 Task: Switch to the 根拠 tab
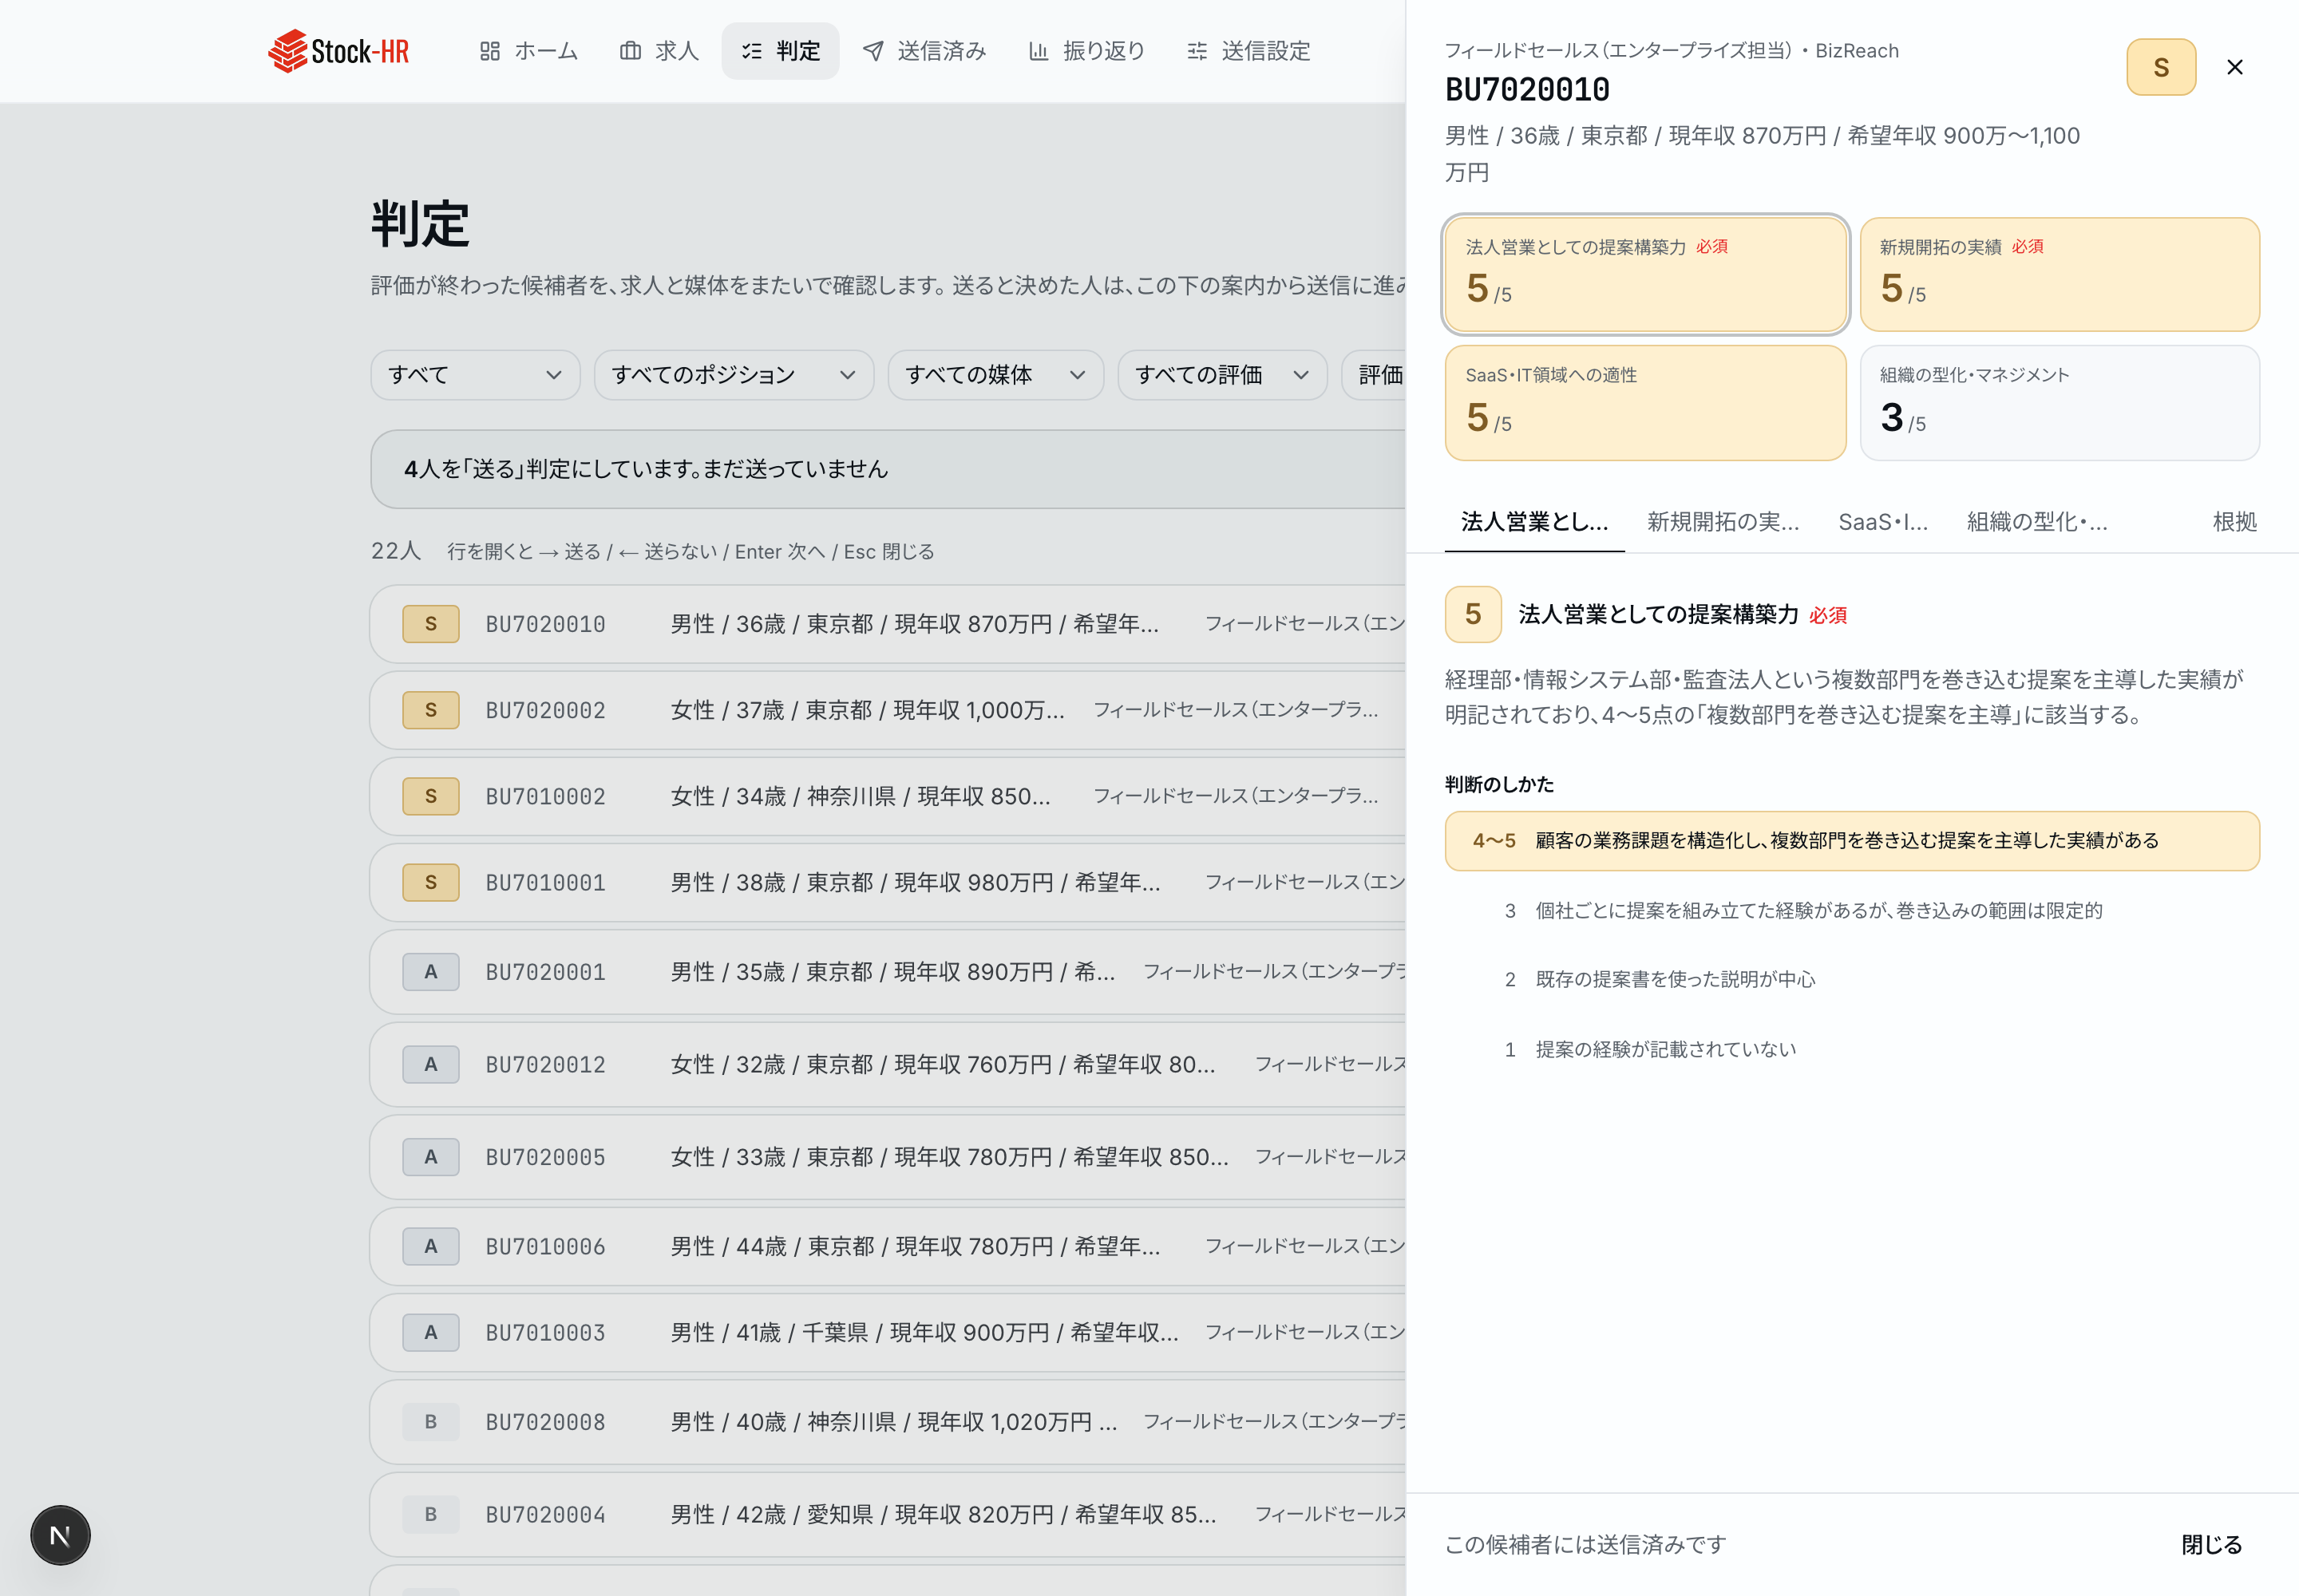click(2234, 522)
